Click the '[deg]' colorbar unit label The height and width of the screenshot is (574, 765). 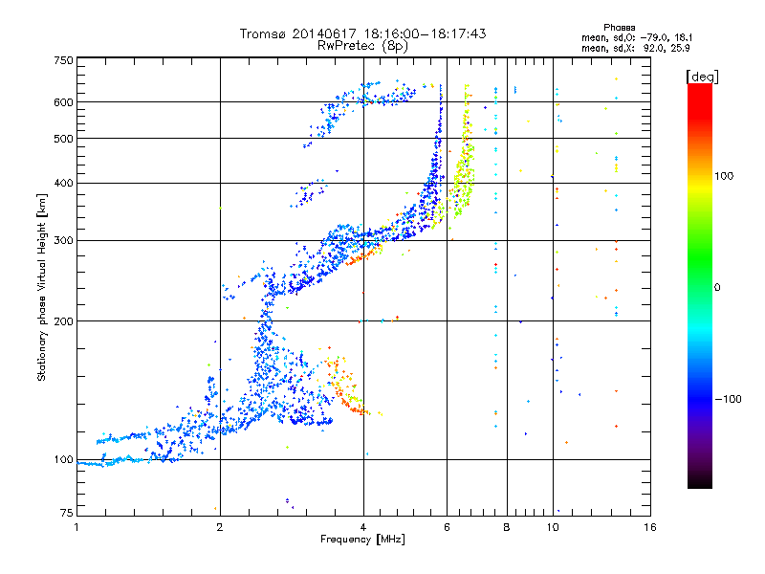click(x=702, y=77)
